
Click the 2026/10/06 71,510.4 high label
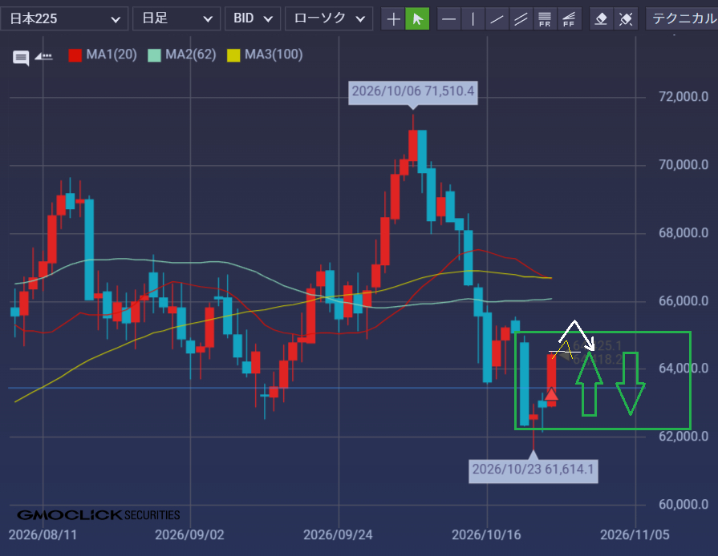point(413,93)
